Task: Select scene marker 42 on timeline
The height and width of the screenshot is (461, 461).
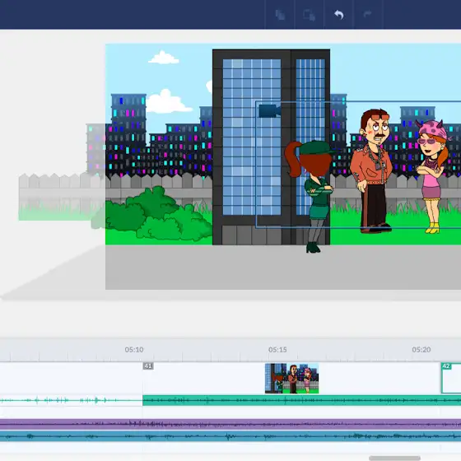Action: [446, 366]
